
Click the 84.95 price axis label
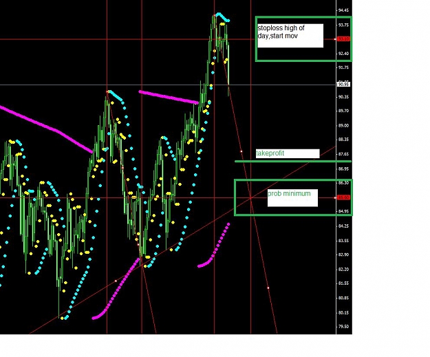[343, 211]
